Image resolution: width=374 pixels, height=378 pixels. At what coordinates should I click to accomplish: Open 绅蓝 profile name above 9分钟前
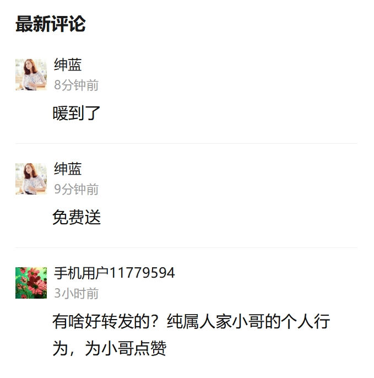[68, 169]
